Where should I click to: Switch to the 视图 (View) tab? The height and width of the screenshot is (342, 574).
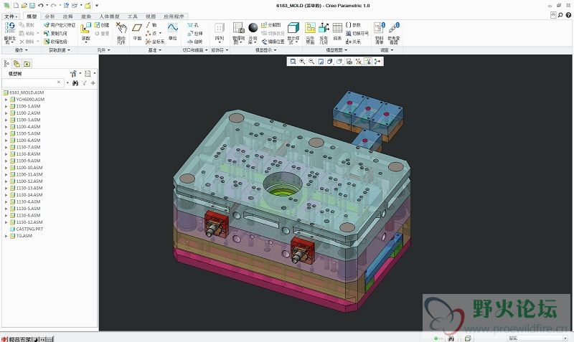(151, 16)
